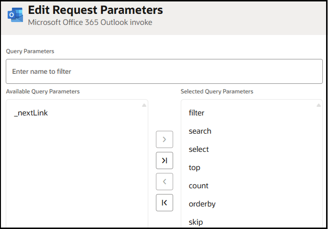Image resolution: width=328 pixels, height=229 pixels.
Task: Select the count query parameter
Action: coord(198,186)
